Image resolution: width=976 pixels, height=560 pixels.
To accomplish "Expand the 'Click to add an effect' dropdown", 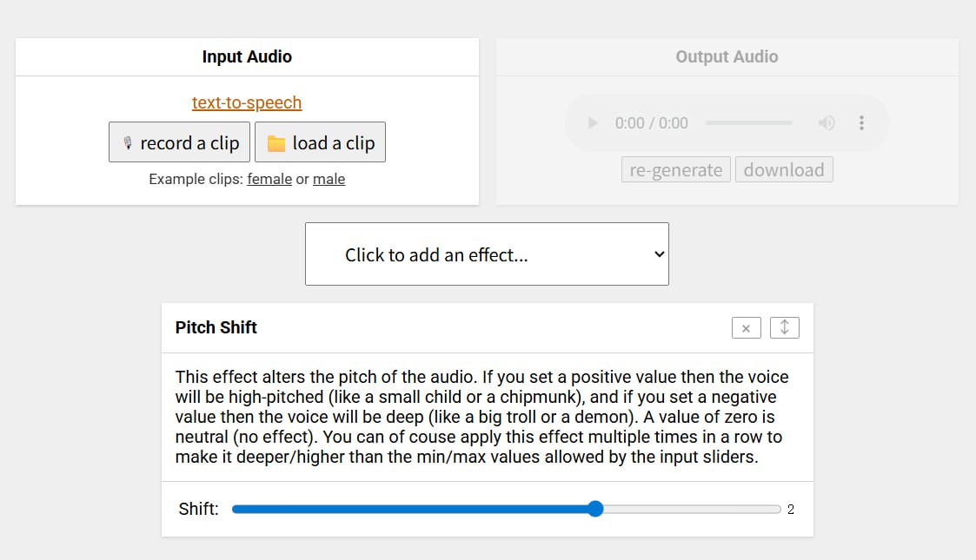I will point(487,254).
